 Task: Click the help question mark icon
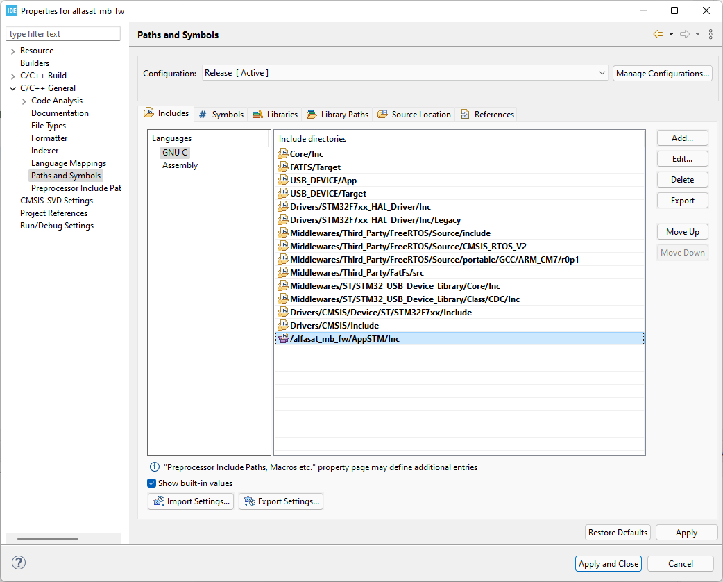[19, 563]
